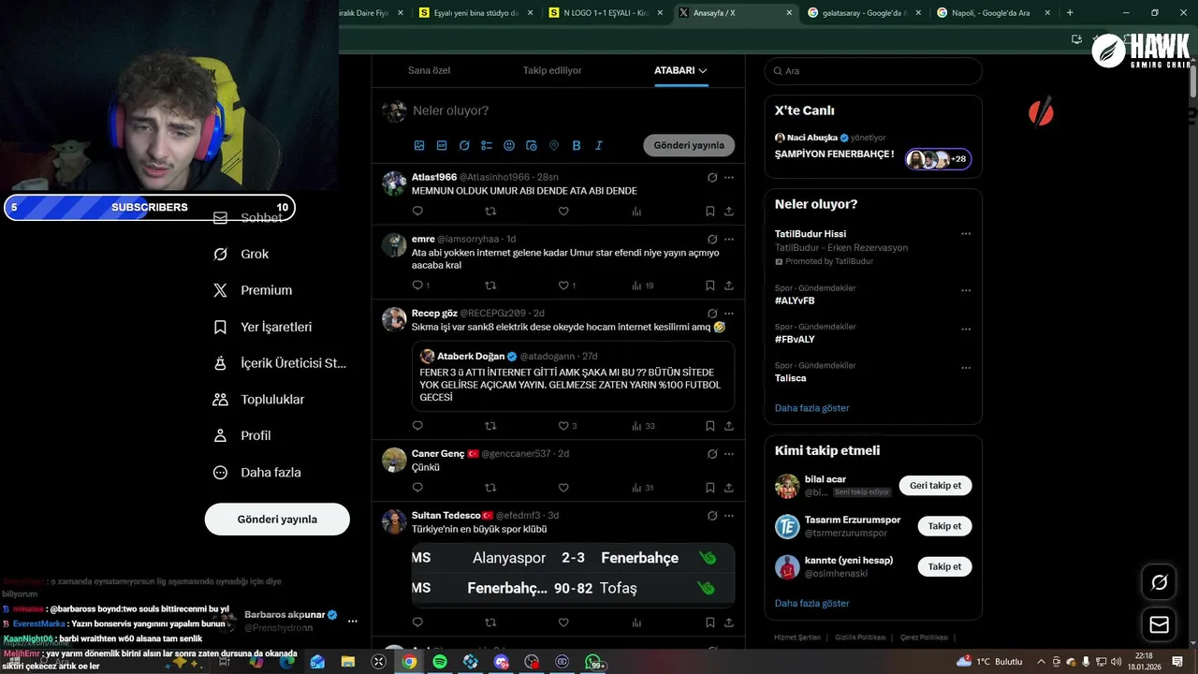Open more options on Caner Genç's post

tap(729, 453)
